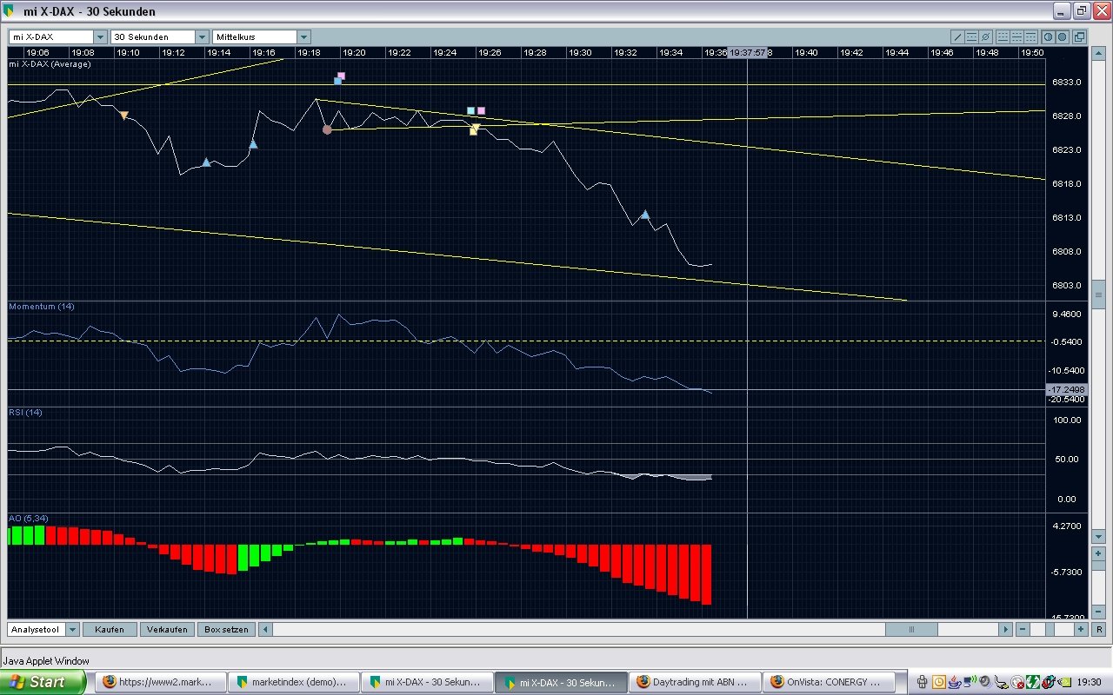Click the R reset button at bottom right
The height and width of the screenshot is (695, 1113).
click(x=1098, y=629)
